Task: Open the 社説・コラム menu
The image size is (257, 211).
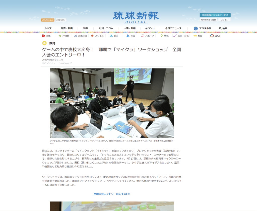Action: (x=106, y=28)
